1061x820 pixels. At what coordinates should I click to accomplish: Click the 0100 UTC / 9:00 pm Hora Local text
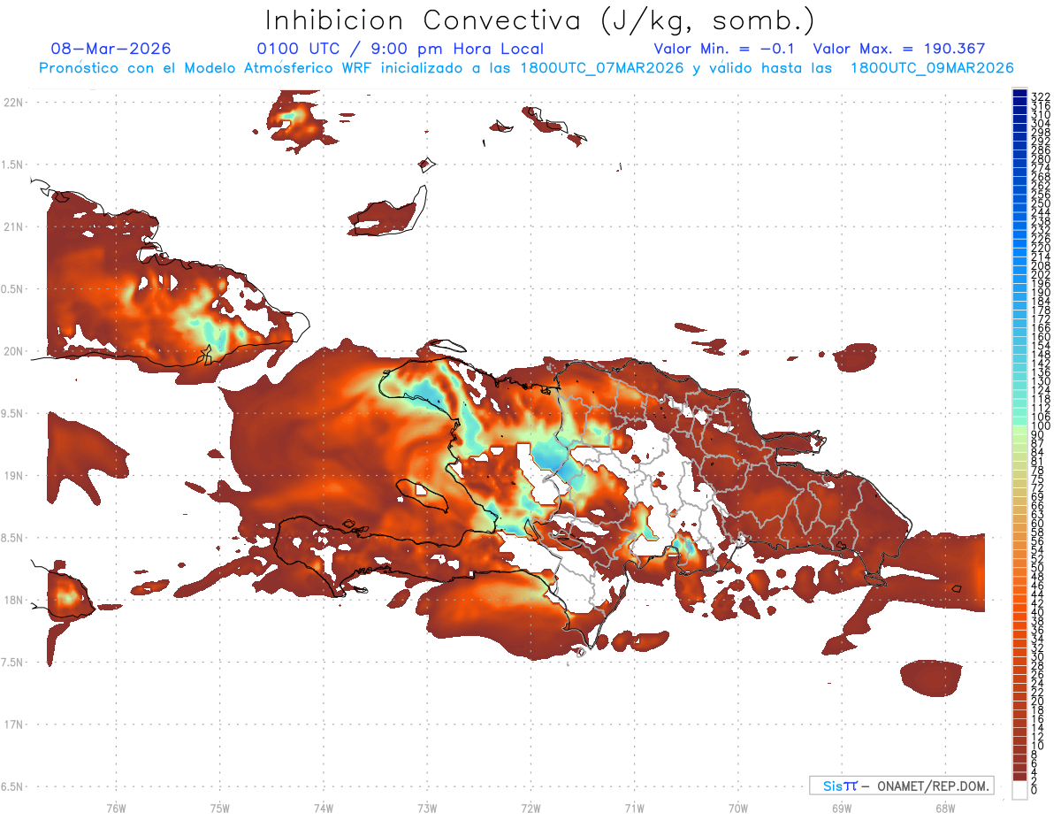(400, 49)
